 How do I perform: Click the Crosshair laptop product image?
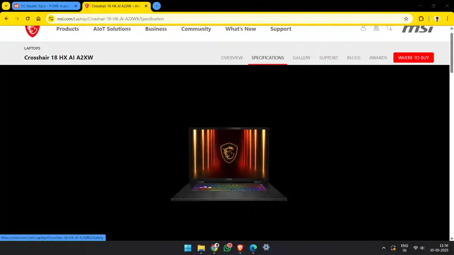tap(229, 164)
